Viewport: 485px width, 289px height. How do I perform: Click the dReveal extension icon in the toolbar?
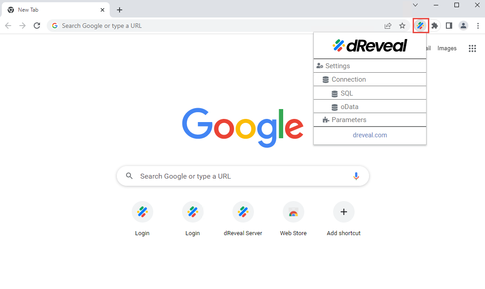(420, 26)
